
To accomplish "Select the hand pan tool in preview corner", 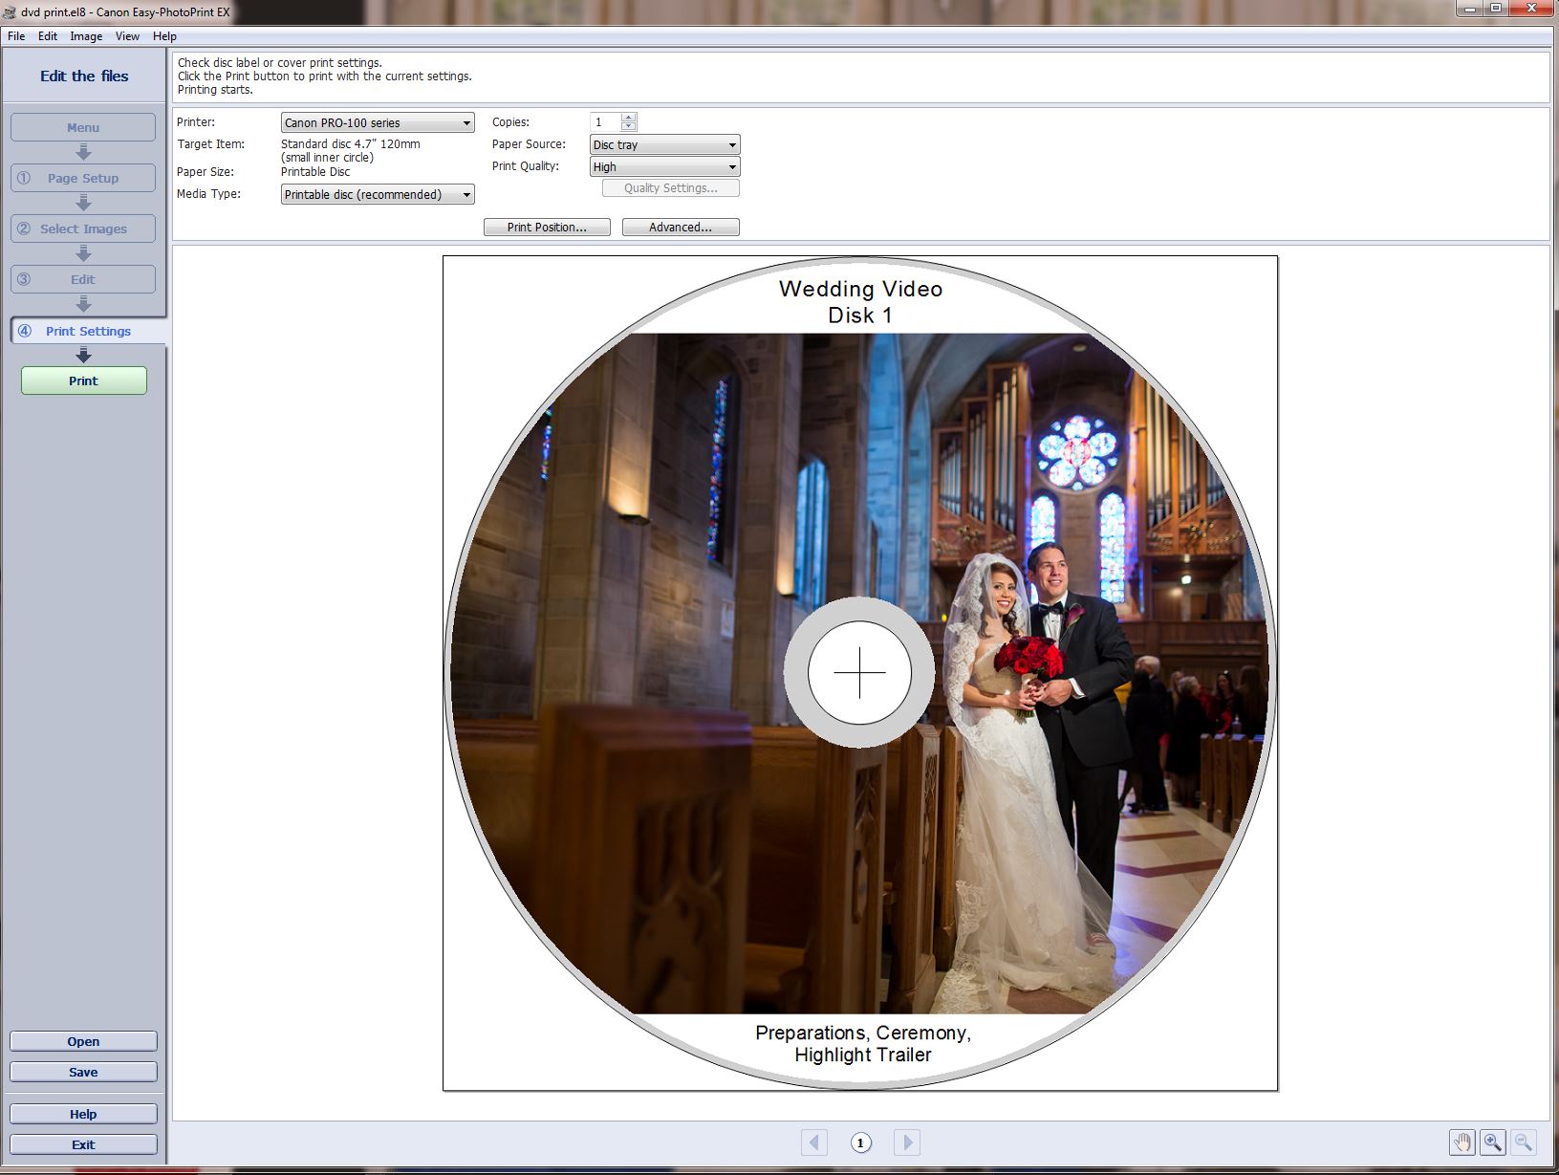I will (x=1462, y=1142).
